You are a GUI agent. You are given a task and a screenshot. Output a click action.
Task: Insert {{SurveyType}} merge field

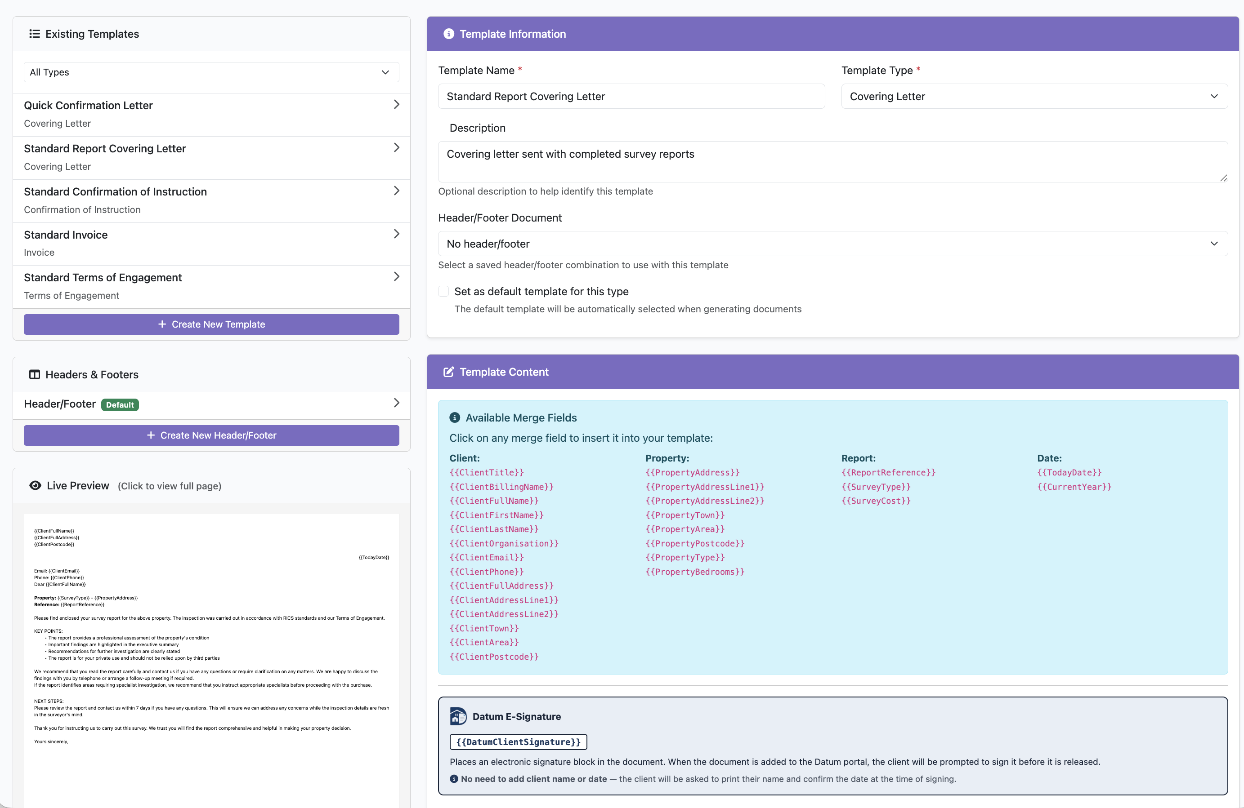(x=876, y=487)
